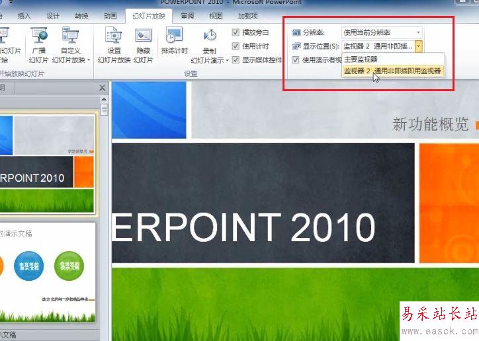Open Custom Slide Show (自定义幻灯片放映) icon
The height and width of the screenshot is (341, 479).
70,35
